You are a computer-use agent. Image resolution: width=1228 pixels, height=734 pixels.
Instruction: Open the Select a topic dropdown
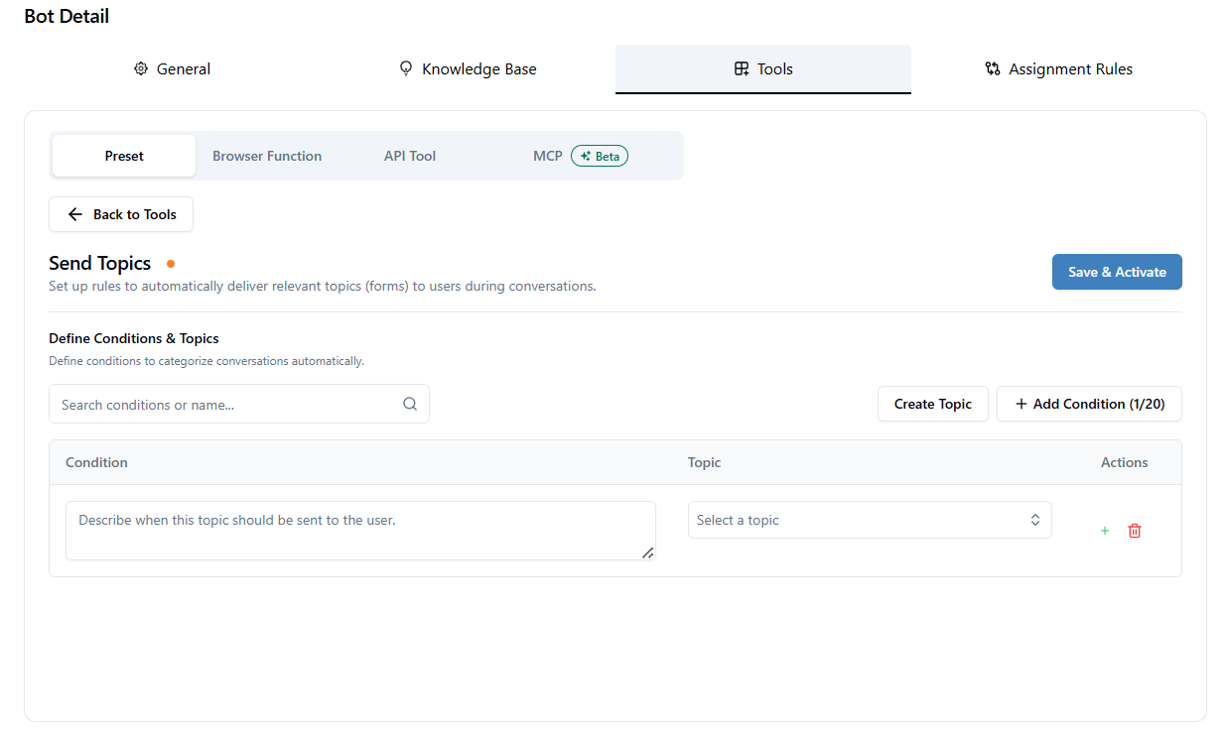(x=870, y=520)
